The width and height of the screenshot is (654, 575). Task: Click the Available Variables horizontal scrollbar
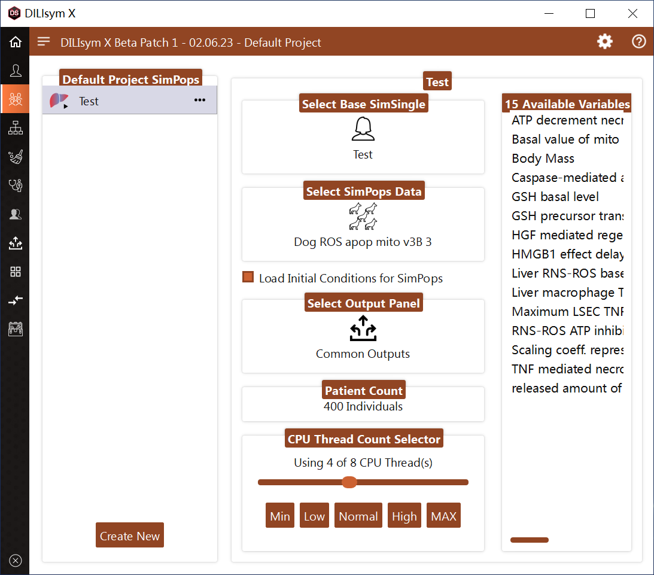point(529,540)
